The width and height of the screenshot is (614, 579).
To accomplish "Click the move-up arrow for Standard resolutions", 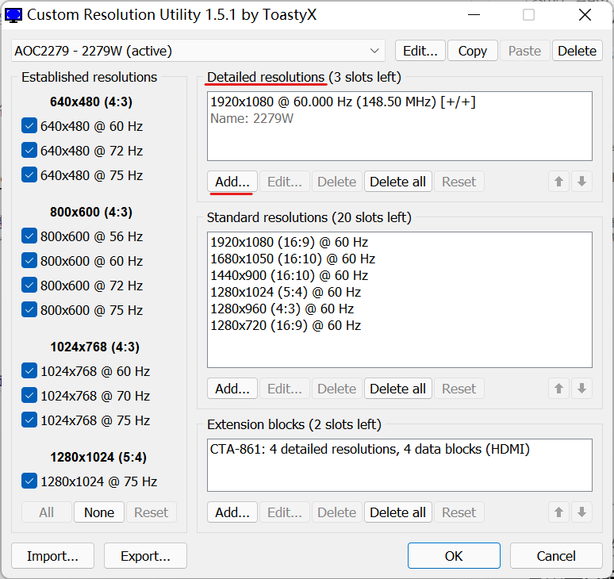I will coord(559,389).
